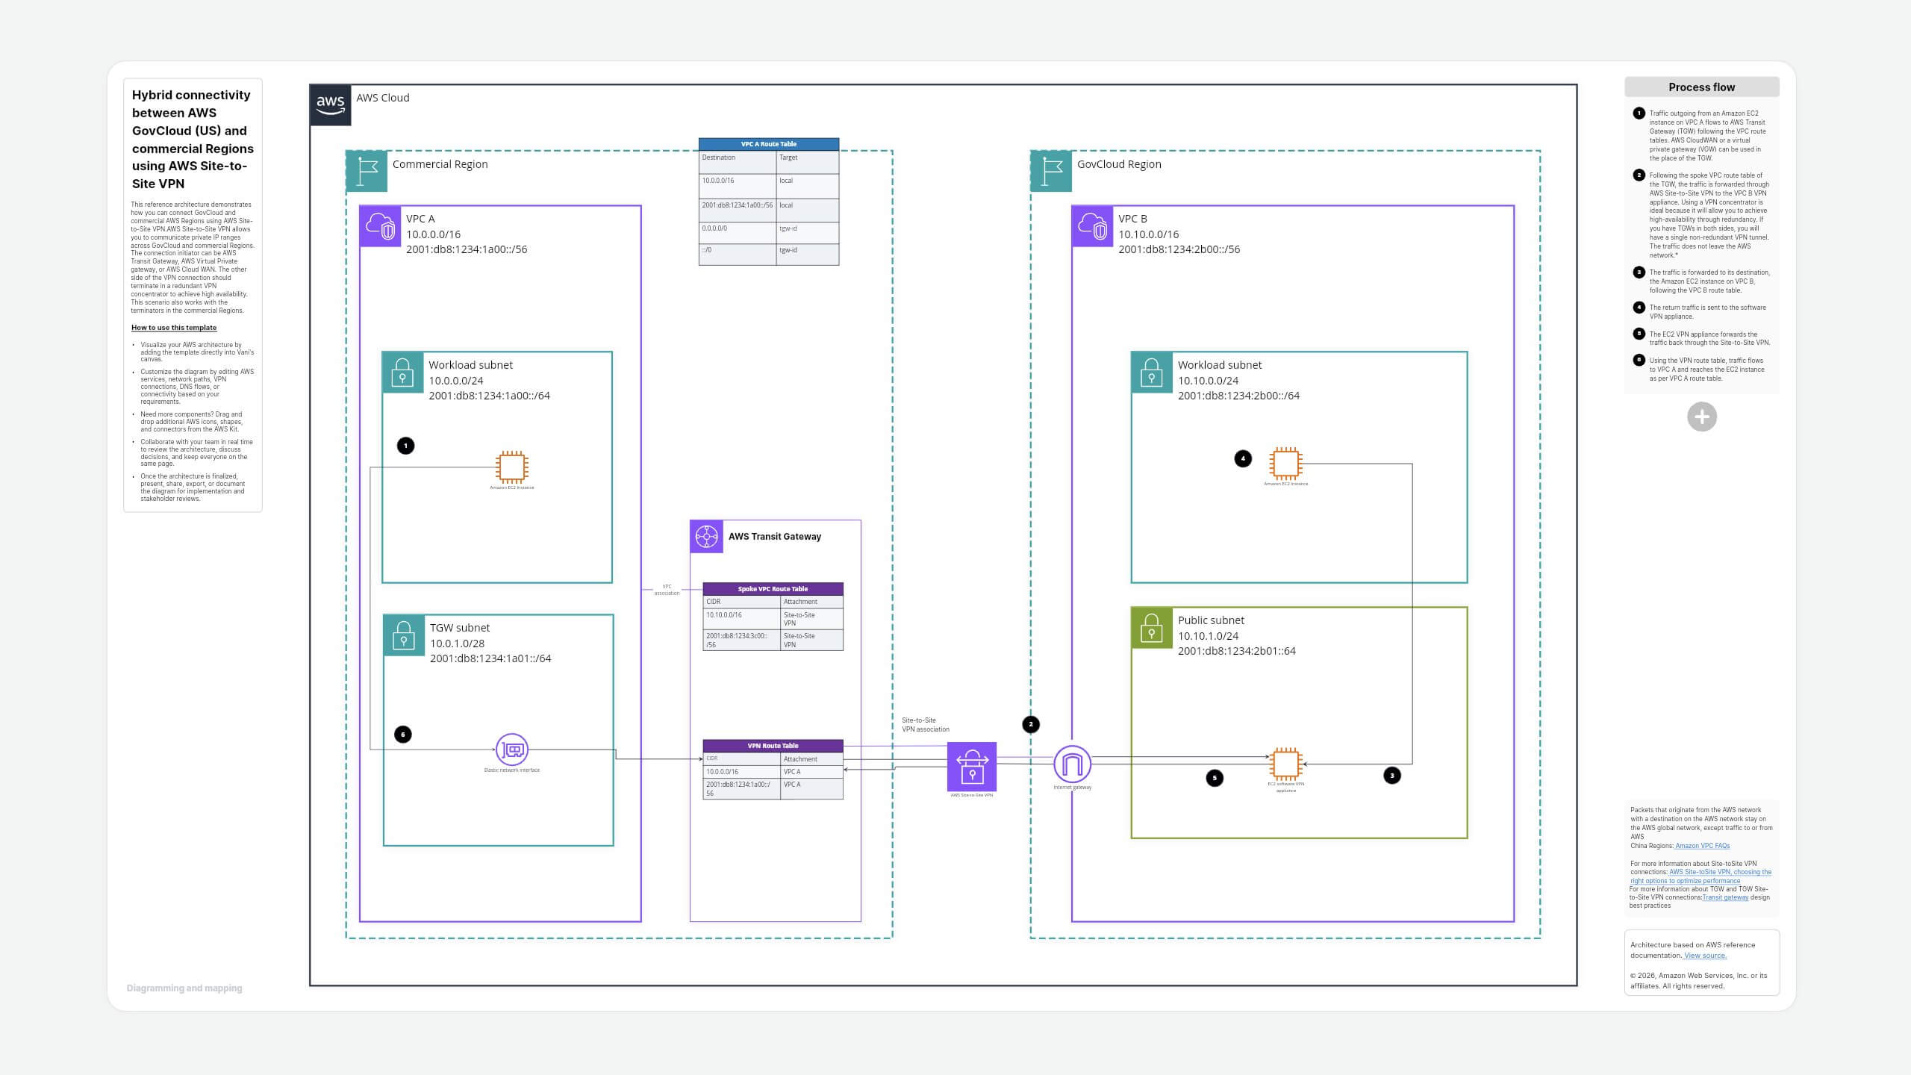
Task: Select the TGW subnet lock icon
Action: pos(404,635)
